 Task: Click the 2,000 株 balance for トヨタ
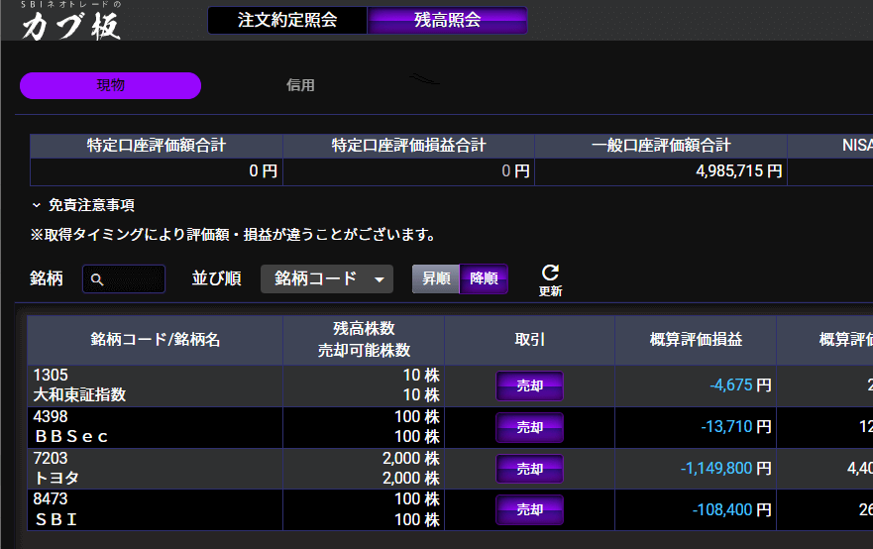tap(411, 458)
